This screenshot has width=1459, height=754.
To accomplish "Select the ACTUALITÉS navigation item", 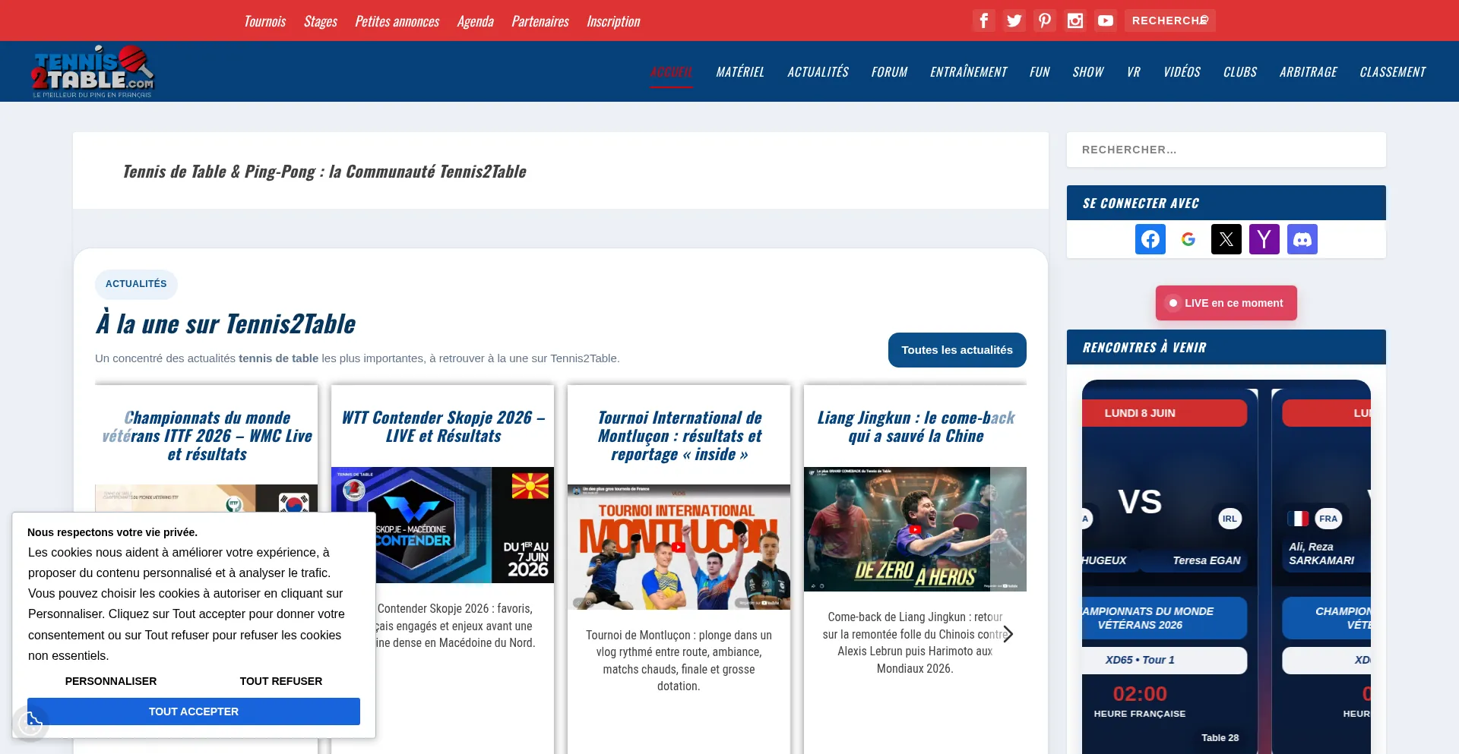I will point(818,72).
